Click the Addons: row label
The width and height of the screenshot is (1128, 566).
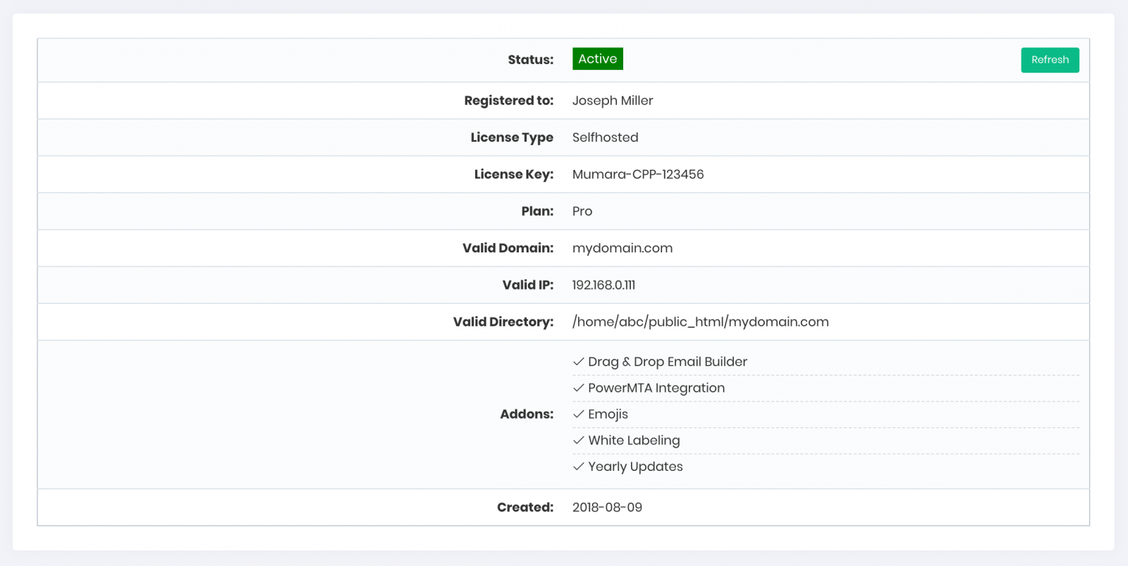coord(526,414)
